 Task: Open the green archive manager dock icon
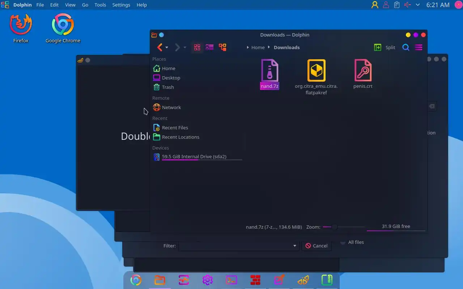click(327, 280)
